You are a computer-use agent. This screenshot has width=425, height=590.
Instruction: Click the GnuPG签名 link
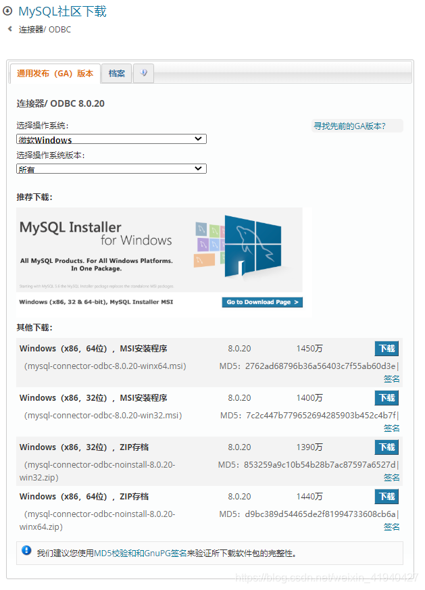click(166, 553)
